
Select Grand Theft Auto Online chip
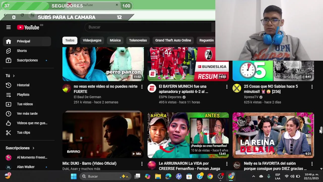pyautogui.click(x=173, y=40)
